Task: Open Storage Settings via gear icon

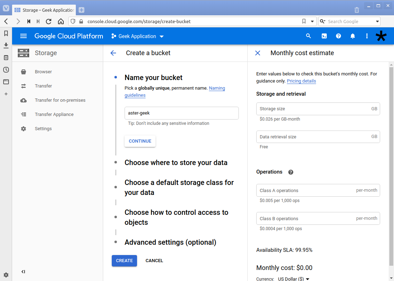Action: (x=43, y=128)
